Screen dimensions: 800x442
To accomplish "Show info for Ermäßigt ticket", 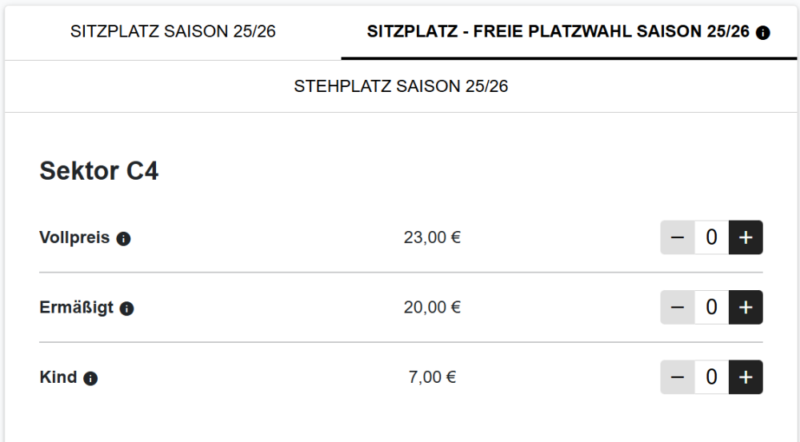I will [126, 309].
